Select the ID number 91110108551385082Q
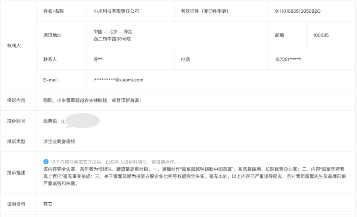Image resolution: width=357 pixels, height=217 pixels. (297, 11)
